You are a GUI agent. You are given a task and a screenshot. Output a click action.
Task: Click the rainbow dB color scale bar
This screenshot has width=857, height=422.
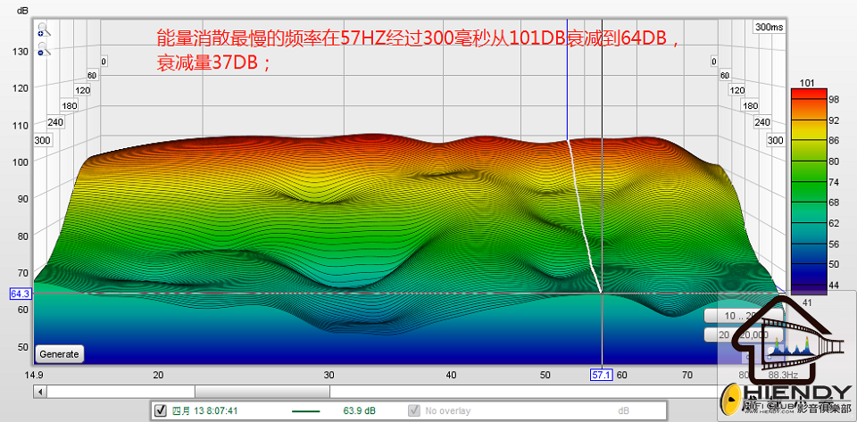point(809,192)
